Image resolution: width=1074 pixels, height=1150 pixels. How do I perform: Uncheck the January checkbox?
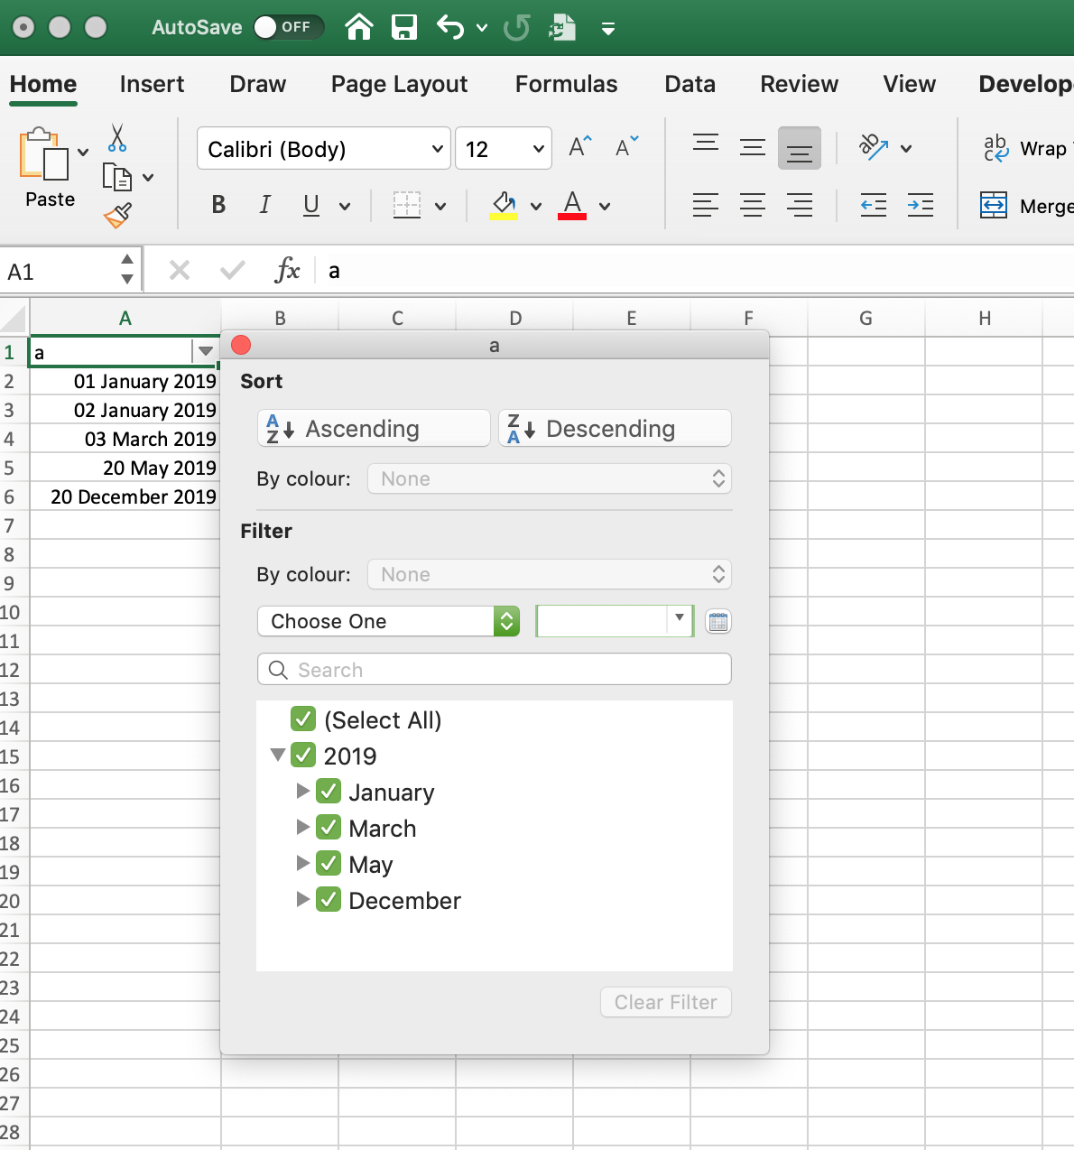(329, 792)
